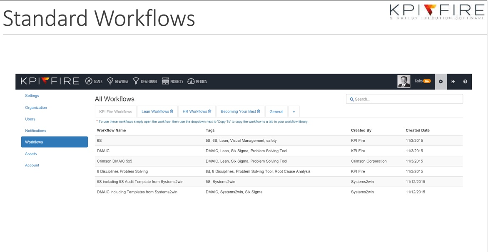488x252 pixels.
Task: Open Organization in the sidebar
Action: tap(36, 107)
